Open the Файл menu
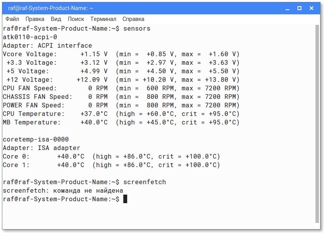Image resolution: width=324 pixels, height=233 pixels. click(12, 19)
